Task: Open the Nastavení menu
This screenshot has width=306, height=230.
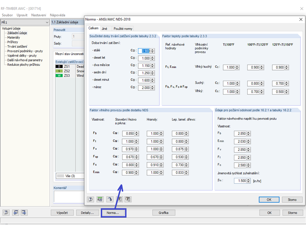Action: (x=39, y=15)
